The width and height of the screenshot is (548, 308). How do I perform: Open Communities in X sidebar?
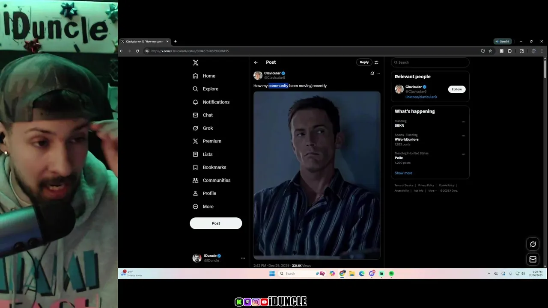(211, 181)
